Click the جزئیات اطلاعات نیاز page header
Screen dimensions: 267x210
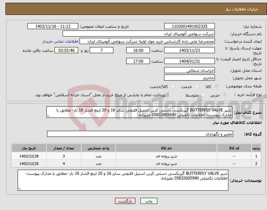(242, 9)
